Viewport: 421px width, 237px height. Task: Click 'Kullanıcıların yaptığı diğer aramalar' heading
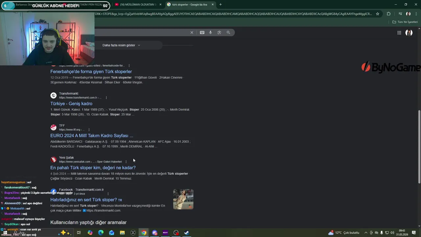click(x=88, y=223)
